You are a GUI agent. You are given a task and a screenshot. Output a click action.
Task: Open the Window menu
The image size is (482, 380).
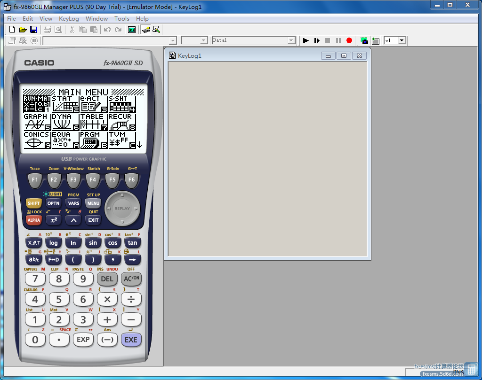(96, 19)
